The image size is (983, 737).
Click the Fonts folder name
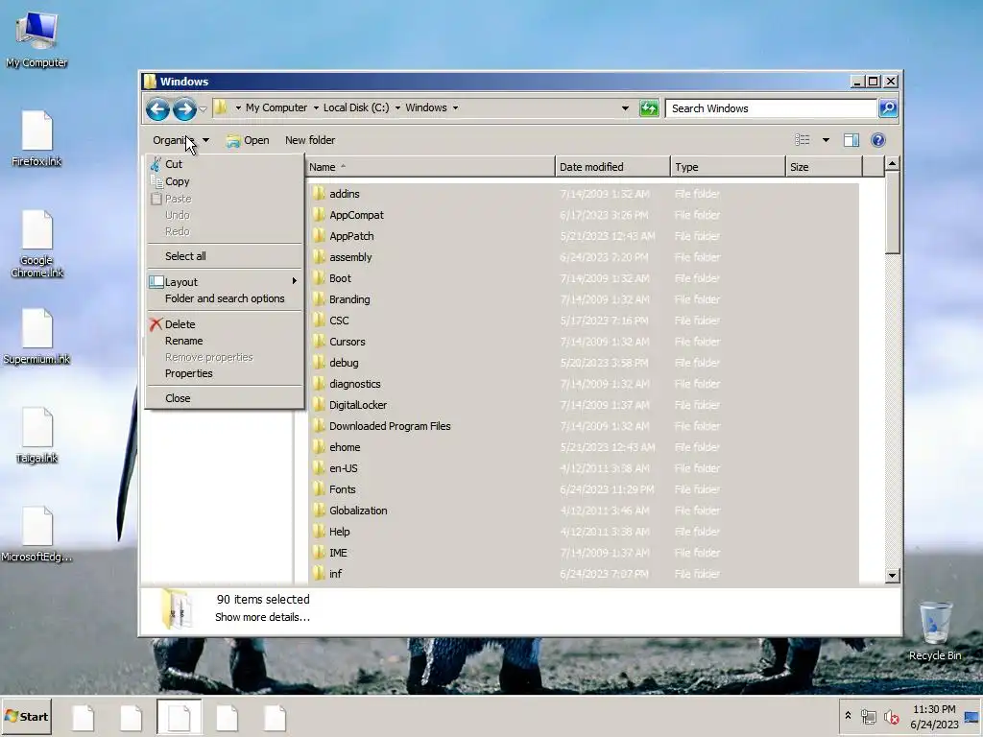click(x=343, y=489)
